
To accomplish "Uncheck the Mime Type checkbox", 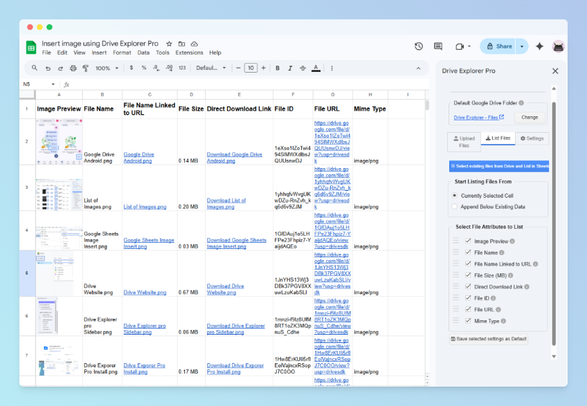I will 467,321.
